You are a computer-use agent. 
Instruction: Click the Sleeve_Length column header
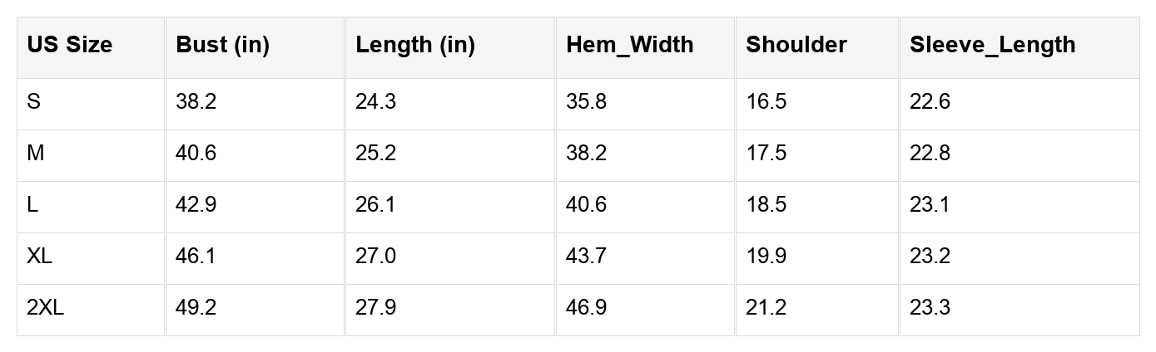[992, 45]
